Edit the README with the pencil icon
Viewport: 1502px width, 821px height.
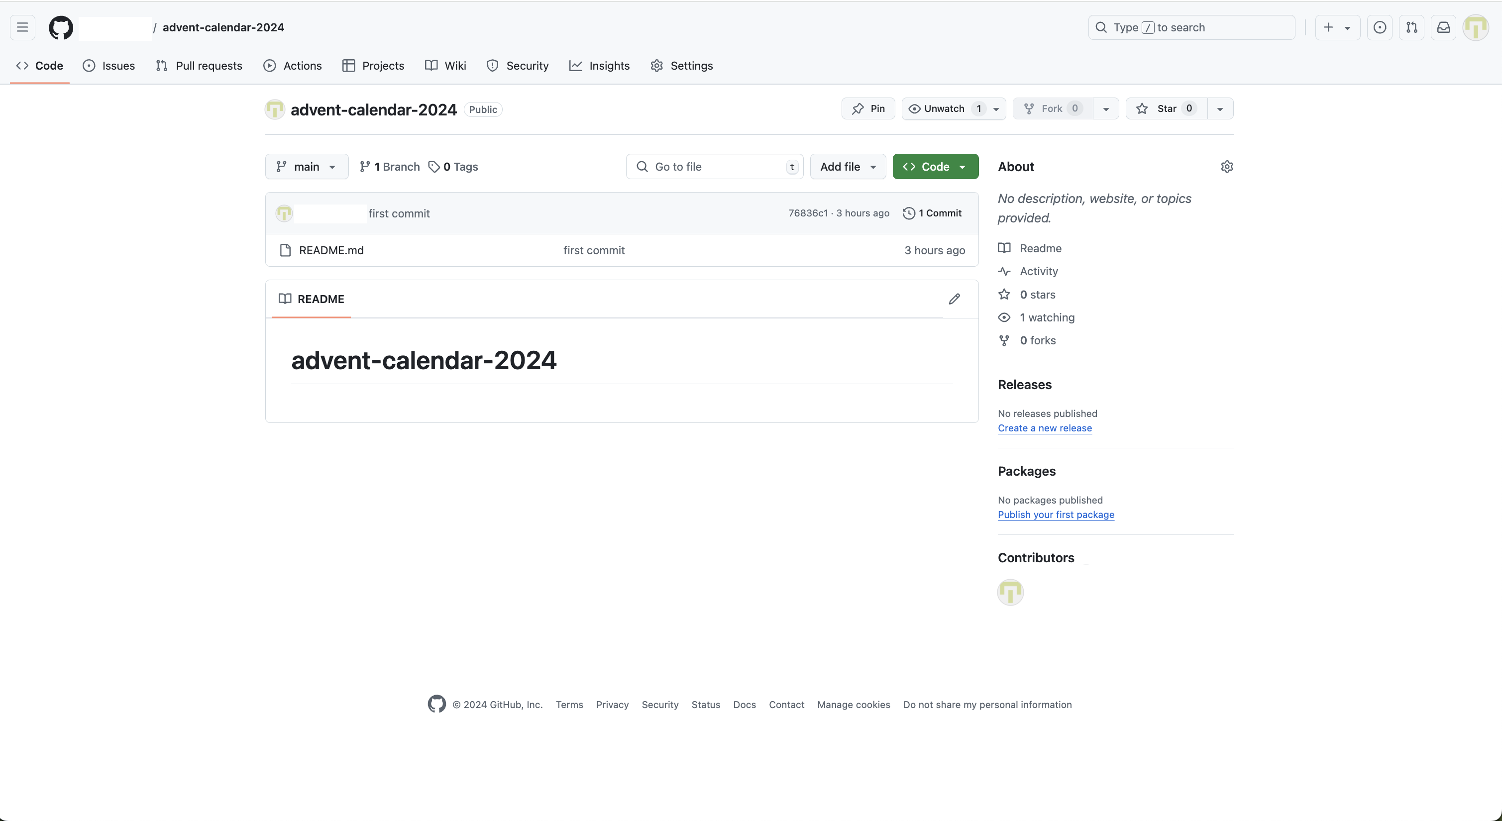coord(955,299)
